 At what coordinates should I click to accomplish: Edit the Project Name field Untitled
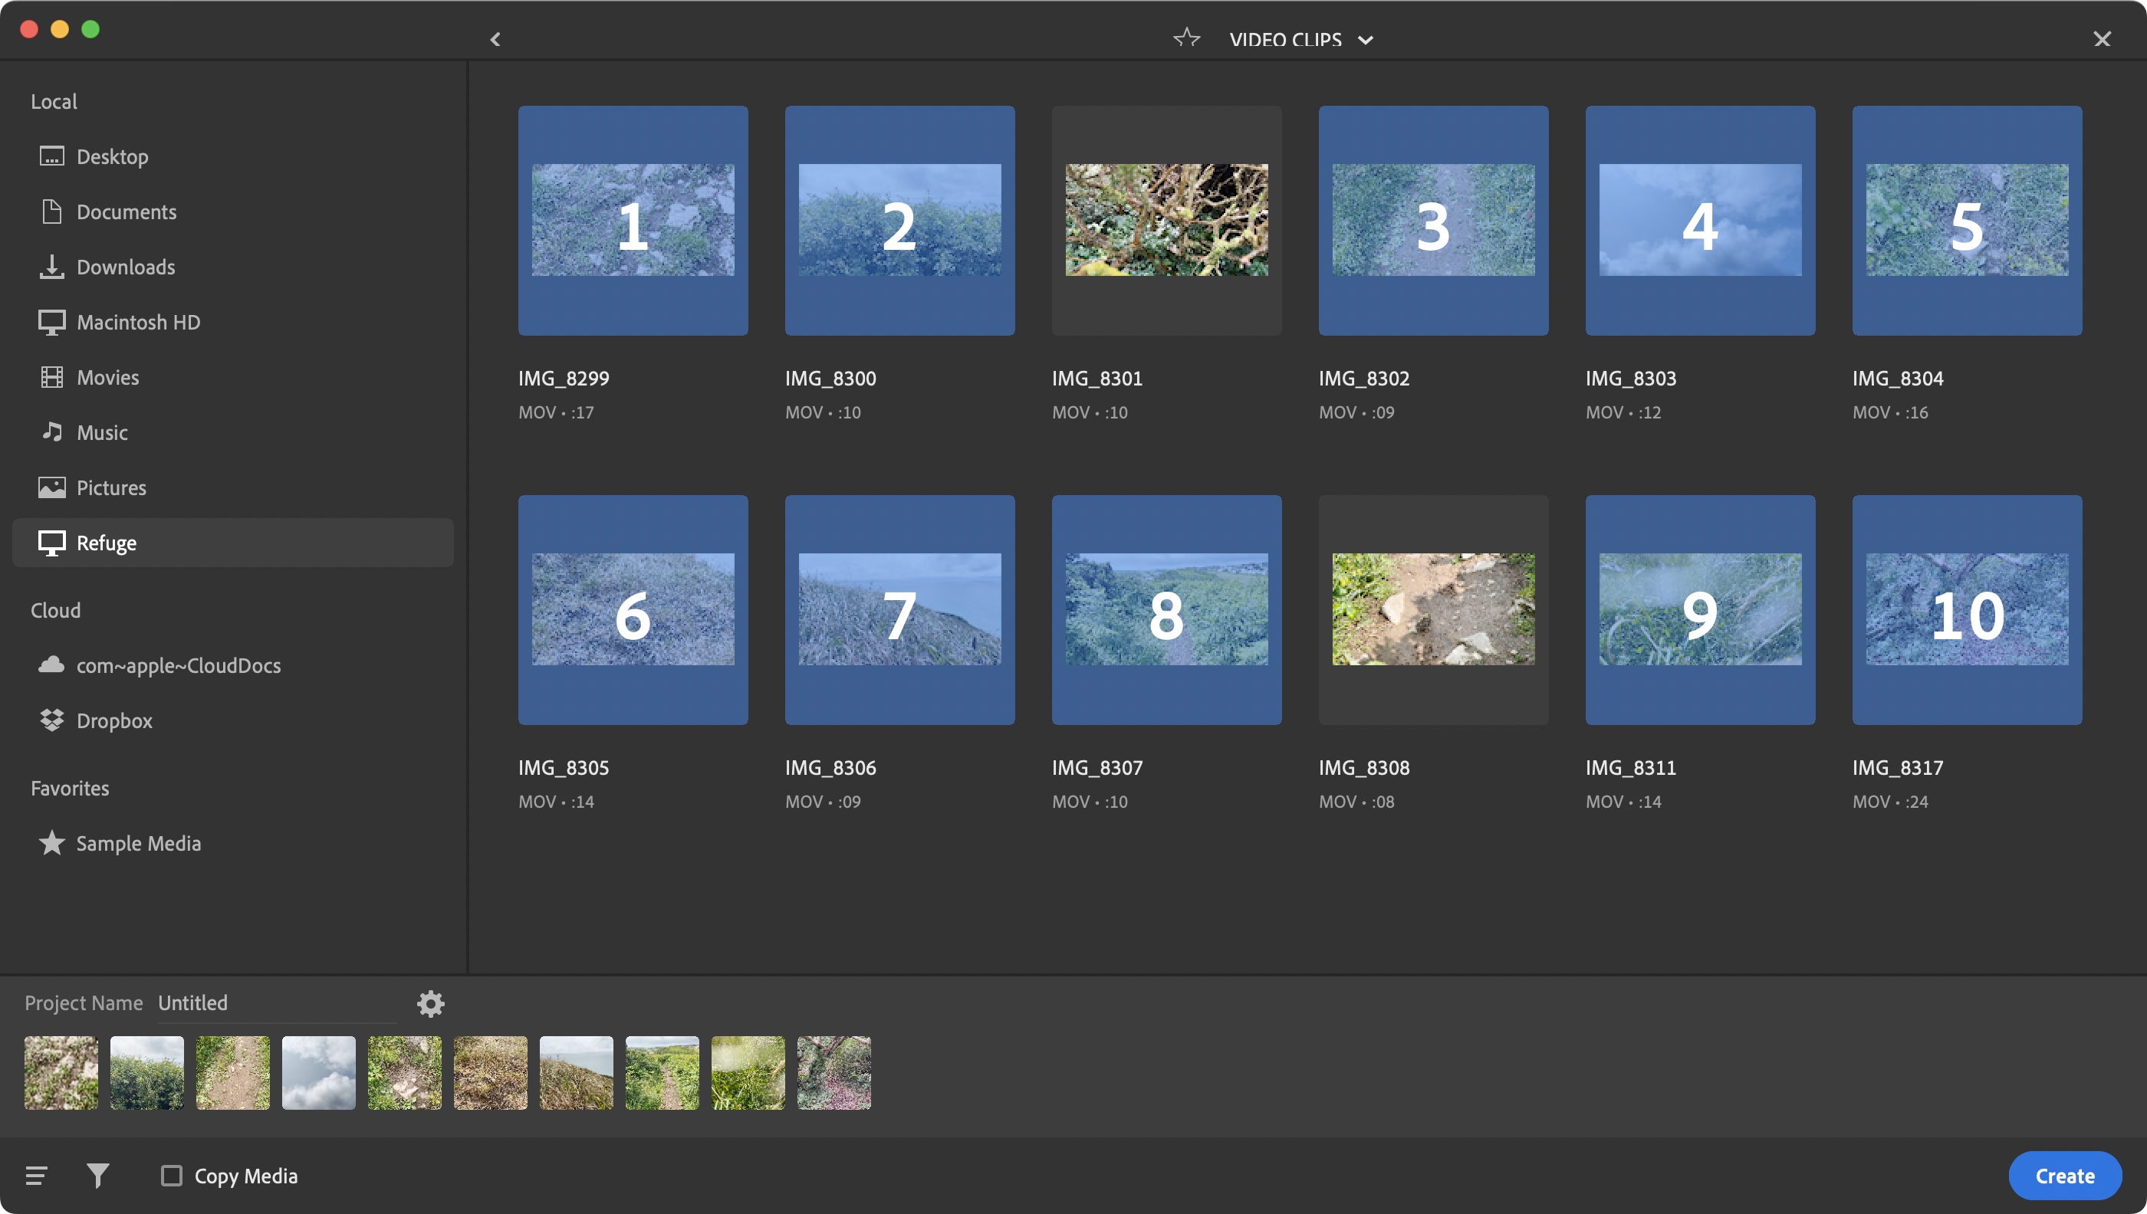coord(277,1003)
